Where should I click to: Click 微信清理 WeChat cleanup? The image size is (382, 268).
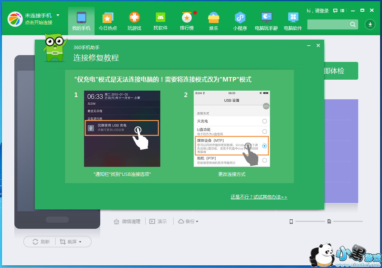tap(127, 222)
